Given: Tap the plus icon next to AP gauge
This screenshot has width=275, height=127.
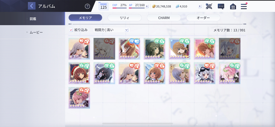Looking at the screenshot, I should pos(147,6).
